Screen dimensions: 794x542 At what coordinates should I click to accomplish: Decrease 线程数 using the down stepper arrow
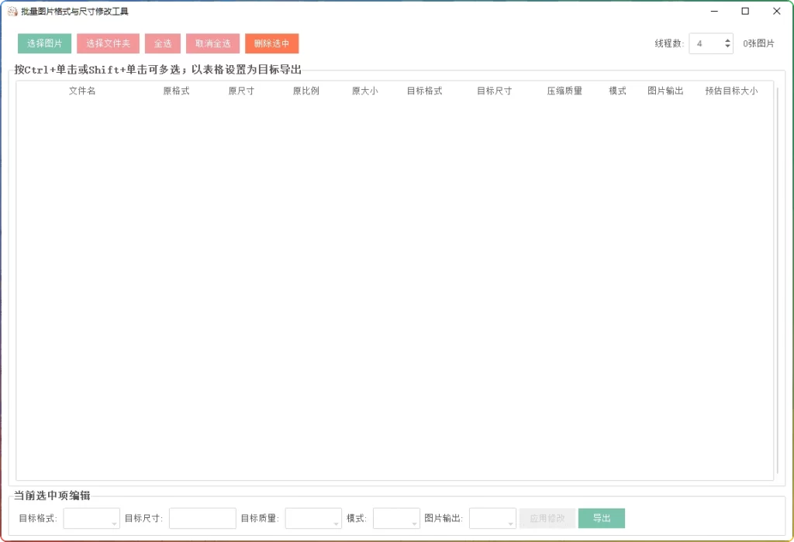727,47
